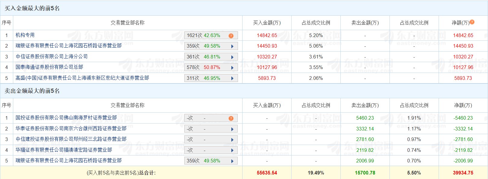Click orange question icon in 国投证券 row

(231, 118)
